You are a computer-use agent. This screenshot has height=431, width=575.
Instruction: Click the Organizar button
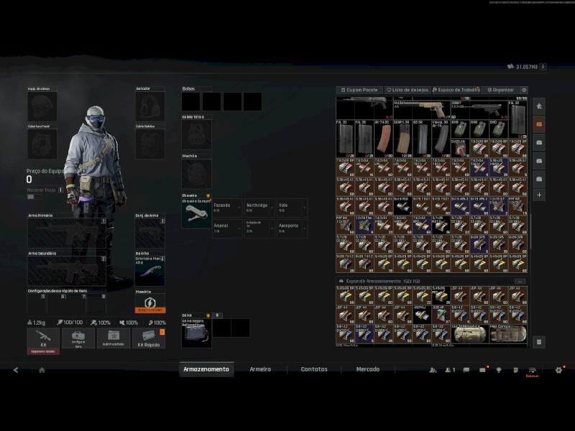[500, 90]
